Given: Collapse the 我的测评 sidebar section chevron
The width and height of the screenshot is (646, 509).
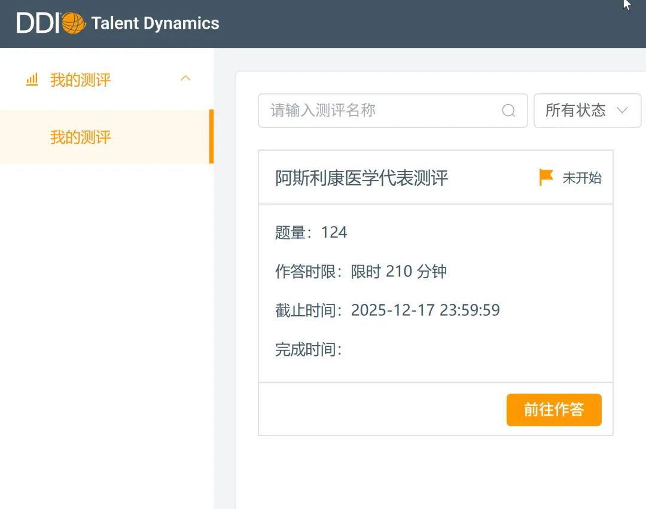Looking at the screenshot, I should 185,79.
